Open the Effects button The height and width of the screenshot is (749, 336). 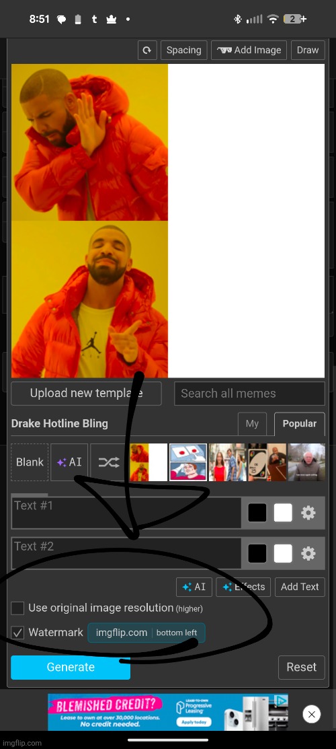(x=243, y=587)
